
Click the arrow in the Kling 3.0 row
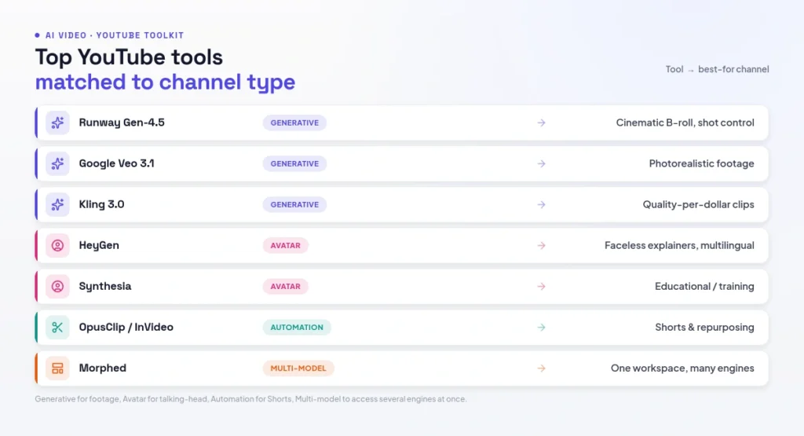(x=542, y=205)
